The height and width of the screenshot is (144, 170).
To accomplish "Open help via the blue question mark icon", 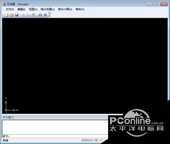I will (45, 15).
